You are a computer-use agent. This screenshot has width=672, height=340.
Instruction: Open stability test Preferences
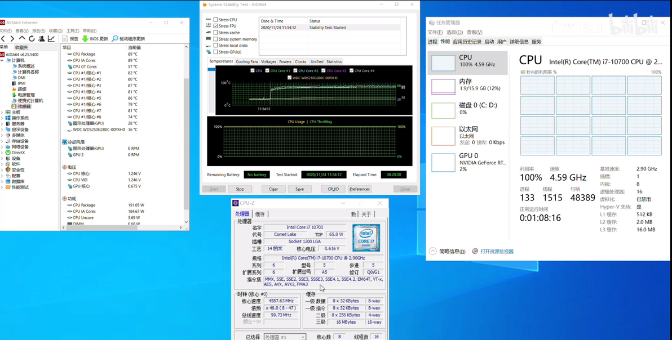359,189
